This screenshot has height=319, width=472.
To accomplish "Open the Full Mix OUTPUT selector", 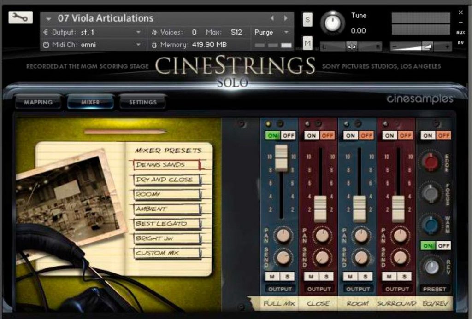I will [280, 289].
